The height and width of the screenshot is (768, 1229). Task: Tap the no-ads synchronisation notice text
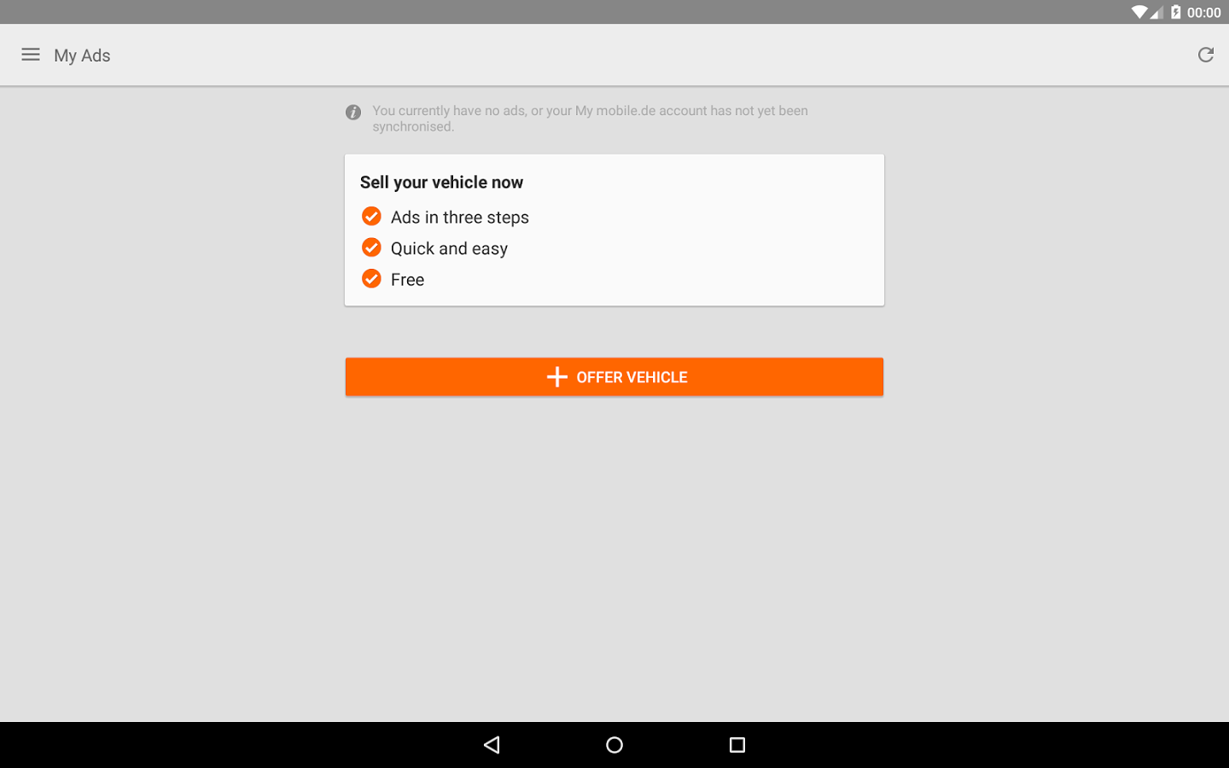tap(590, 119)
